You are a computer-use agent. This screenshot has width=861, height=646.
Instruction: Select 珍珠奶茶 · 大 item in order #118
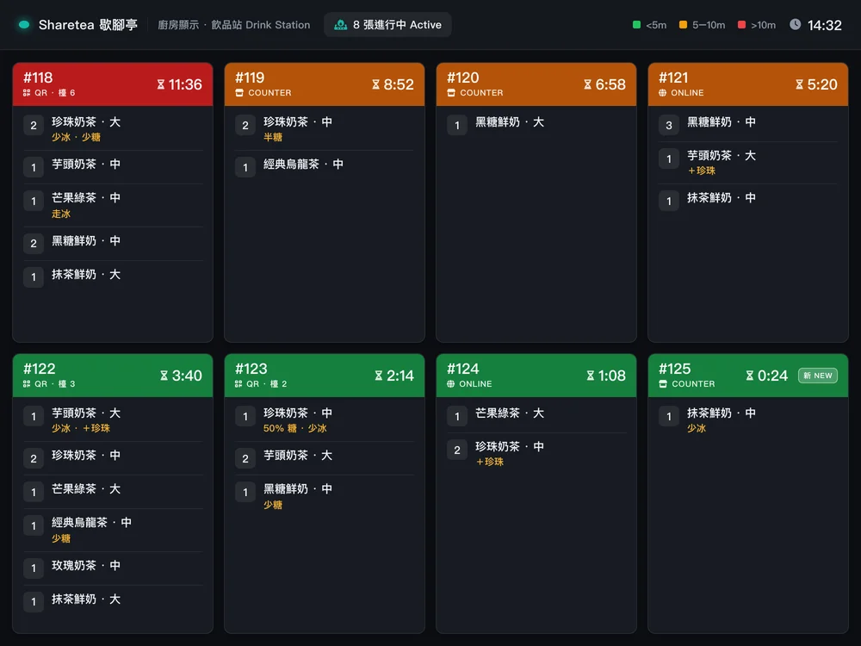113,128
